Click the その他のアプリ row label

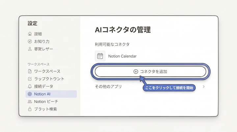tap(108, 86)
